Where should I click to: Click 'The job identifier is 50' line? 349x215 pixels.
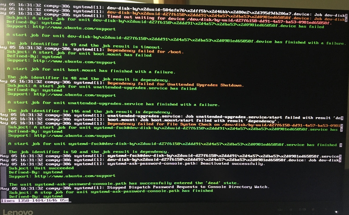point(88,152)
